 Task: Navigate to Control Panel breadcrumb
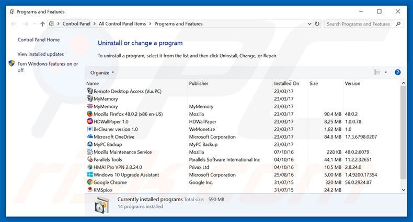point(76,24)
